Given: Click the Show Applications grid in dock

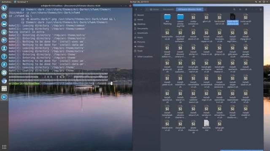Looking at the screenshot, I should tap(4, 147).
